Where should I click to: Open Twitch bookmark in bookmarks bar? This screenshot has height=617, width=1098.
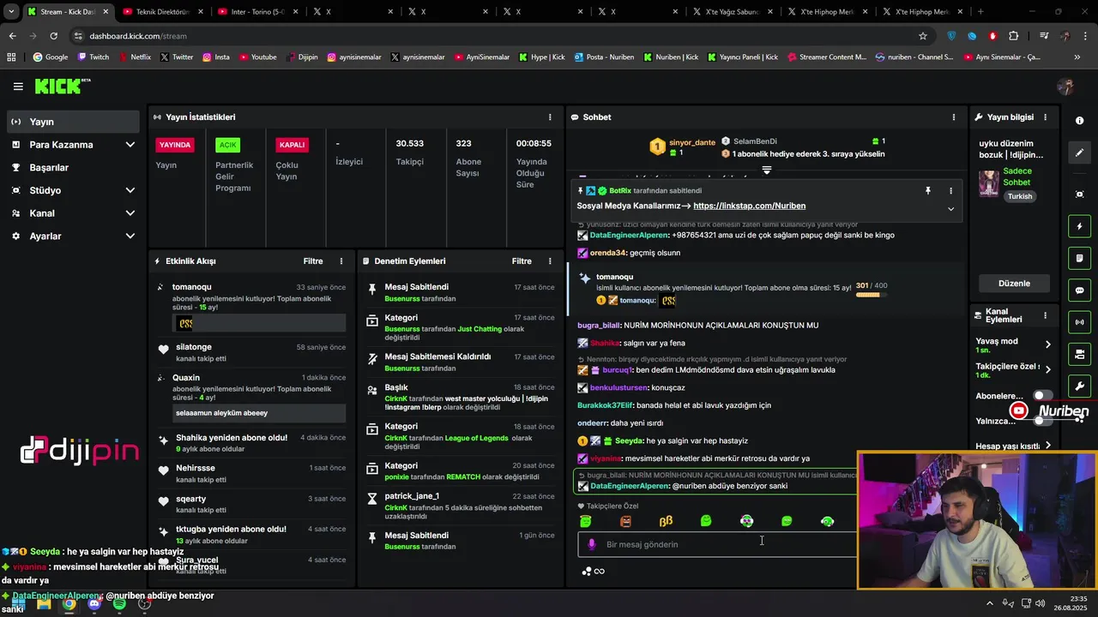pyautogui.click(x=94, y=57)
